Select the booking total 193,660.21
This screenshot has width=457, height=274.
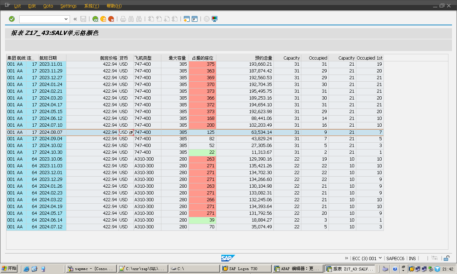245,64
